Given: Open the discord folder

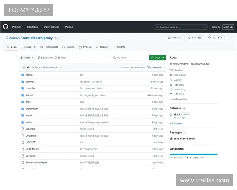Looking at the screenshot, I should 29,95.
